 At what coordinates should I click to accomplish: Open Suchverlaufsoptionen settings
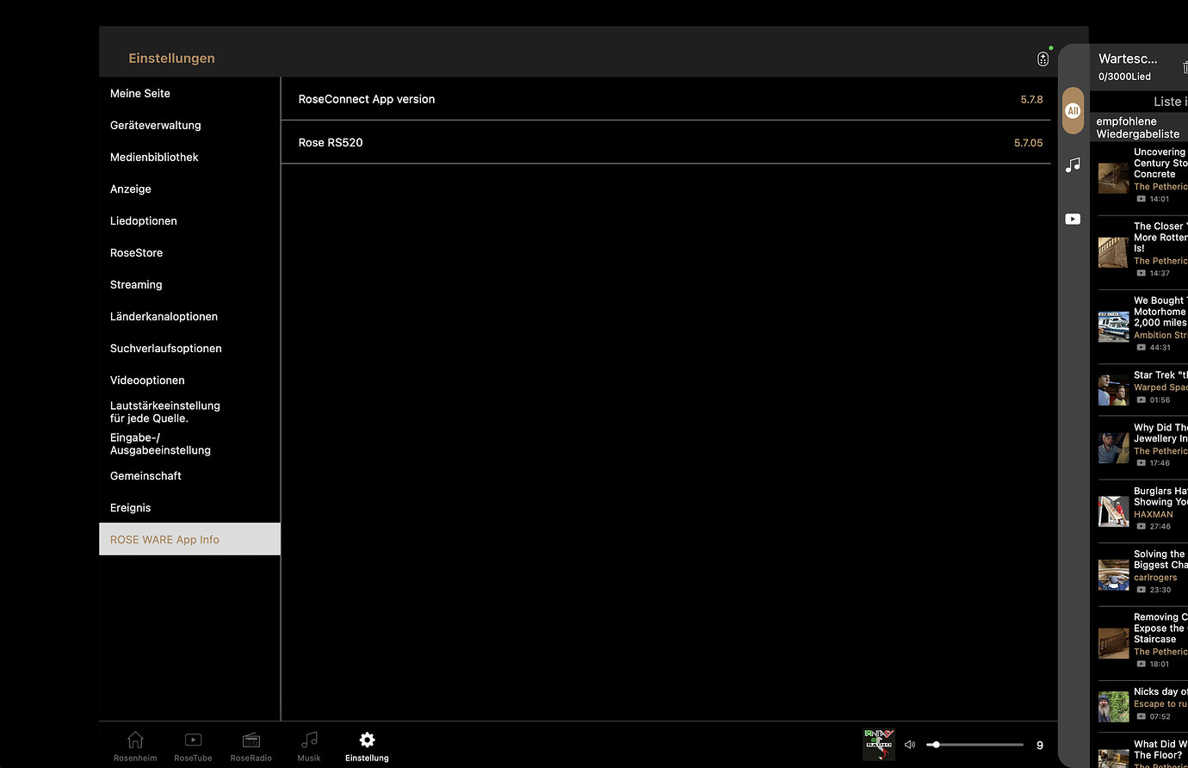(x=189, y=348)
